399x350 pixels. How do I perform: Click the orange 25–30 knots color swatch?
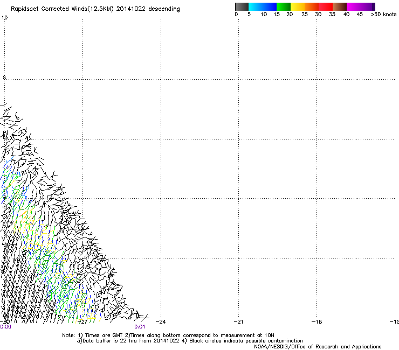tap(312, 6)
